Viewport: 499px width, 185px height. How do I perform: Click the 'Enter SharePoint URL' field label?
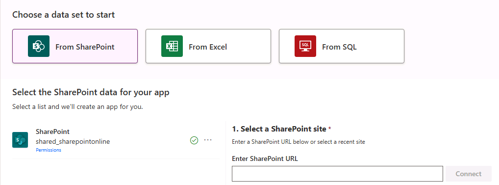coord(265,159)
